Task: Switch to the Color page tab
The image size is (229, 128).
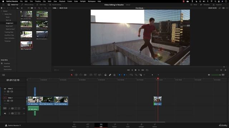Action: [128, 126]
